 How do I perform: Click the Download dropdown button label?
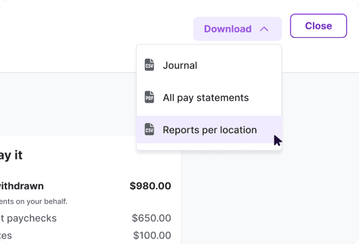pyautogui.click(x=228, y=29)
